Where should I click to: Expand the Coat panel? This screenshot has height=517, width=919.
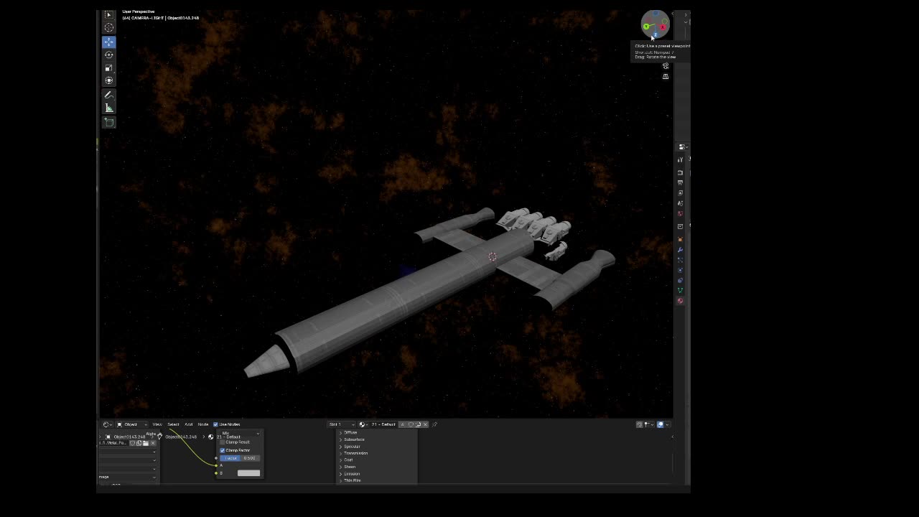pyautogui.click(x=347, y=460)
